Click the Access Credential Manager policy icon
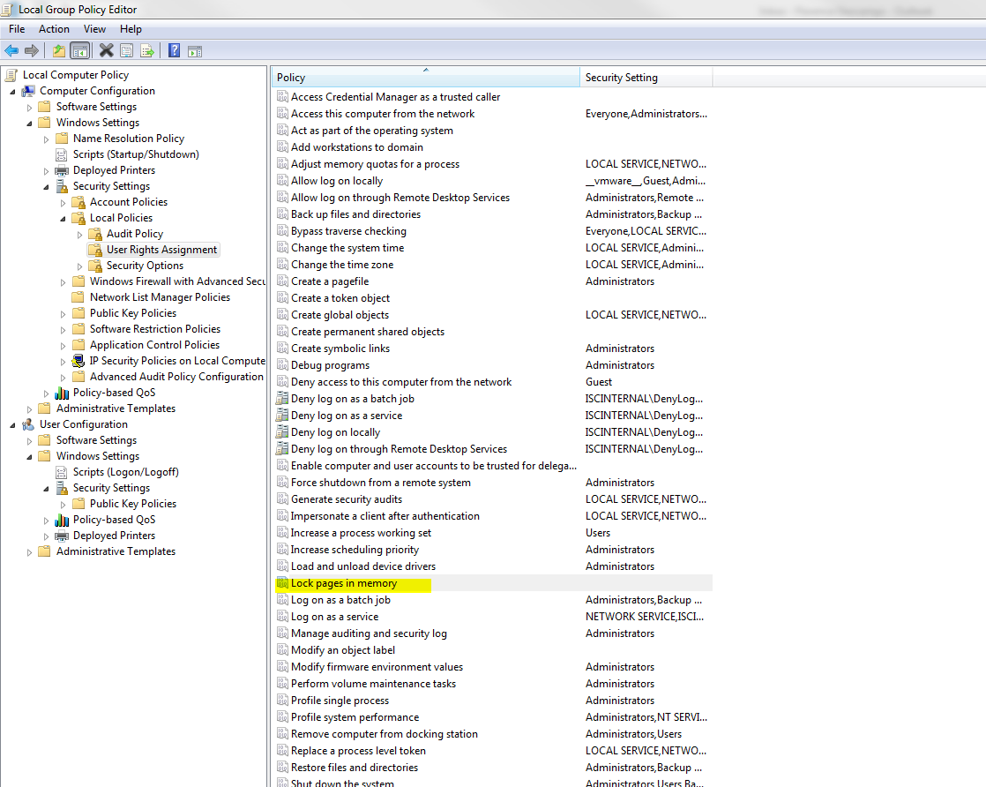Image resolution: width=986 pixels, height=787 pixels. pyautogui.click(x=282, y=97)
